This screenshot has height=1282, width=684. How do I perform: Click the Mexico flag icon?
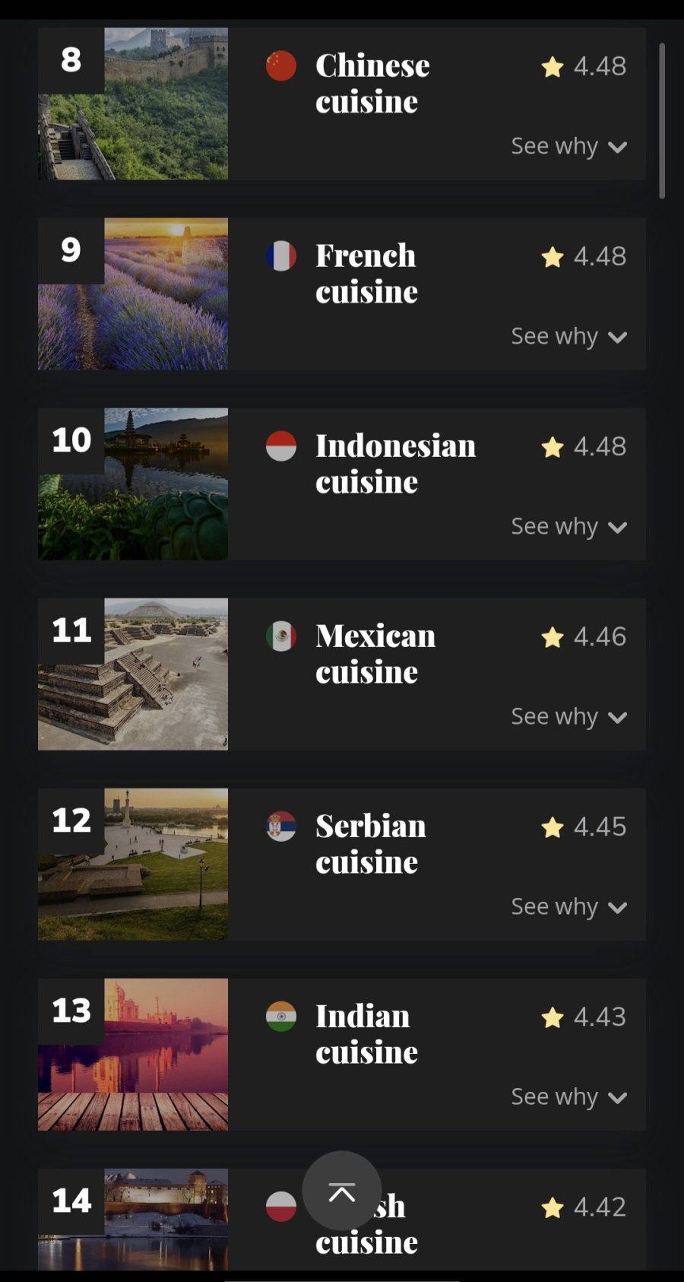(x=281, y=636)
